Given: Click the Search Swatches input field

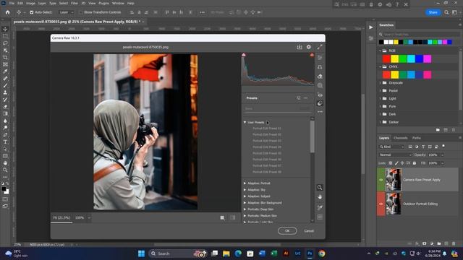Looking at the screenshot, I should (x=419, y=34).
